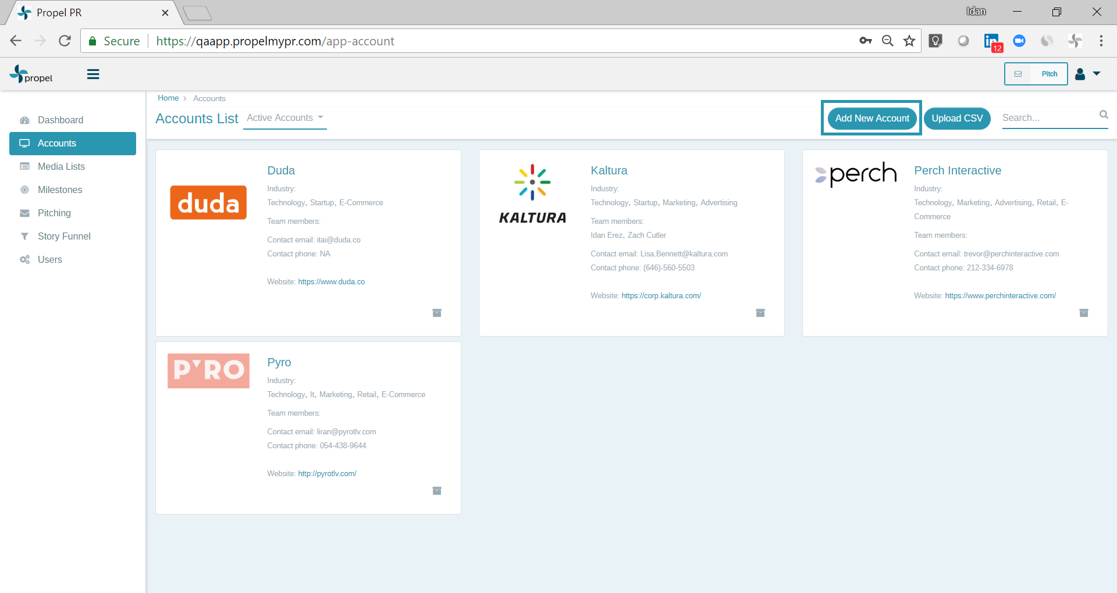Click Lisa.Bennett@kaltura.com contact email
Viewport: 1117px width, 593px height.
(684, 254)
